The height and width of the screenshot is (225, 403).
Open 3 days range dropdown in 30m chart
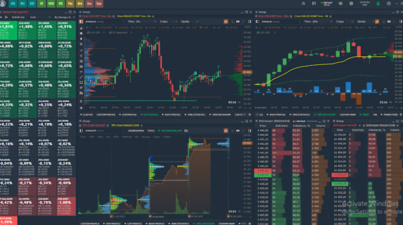pos(344,21)
